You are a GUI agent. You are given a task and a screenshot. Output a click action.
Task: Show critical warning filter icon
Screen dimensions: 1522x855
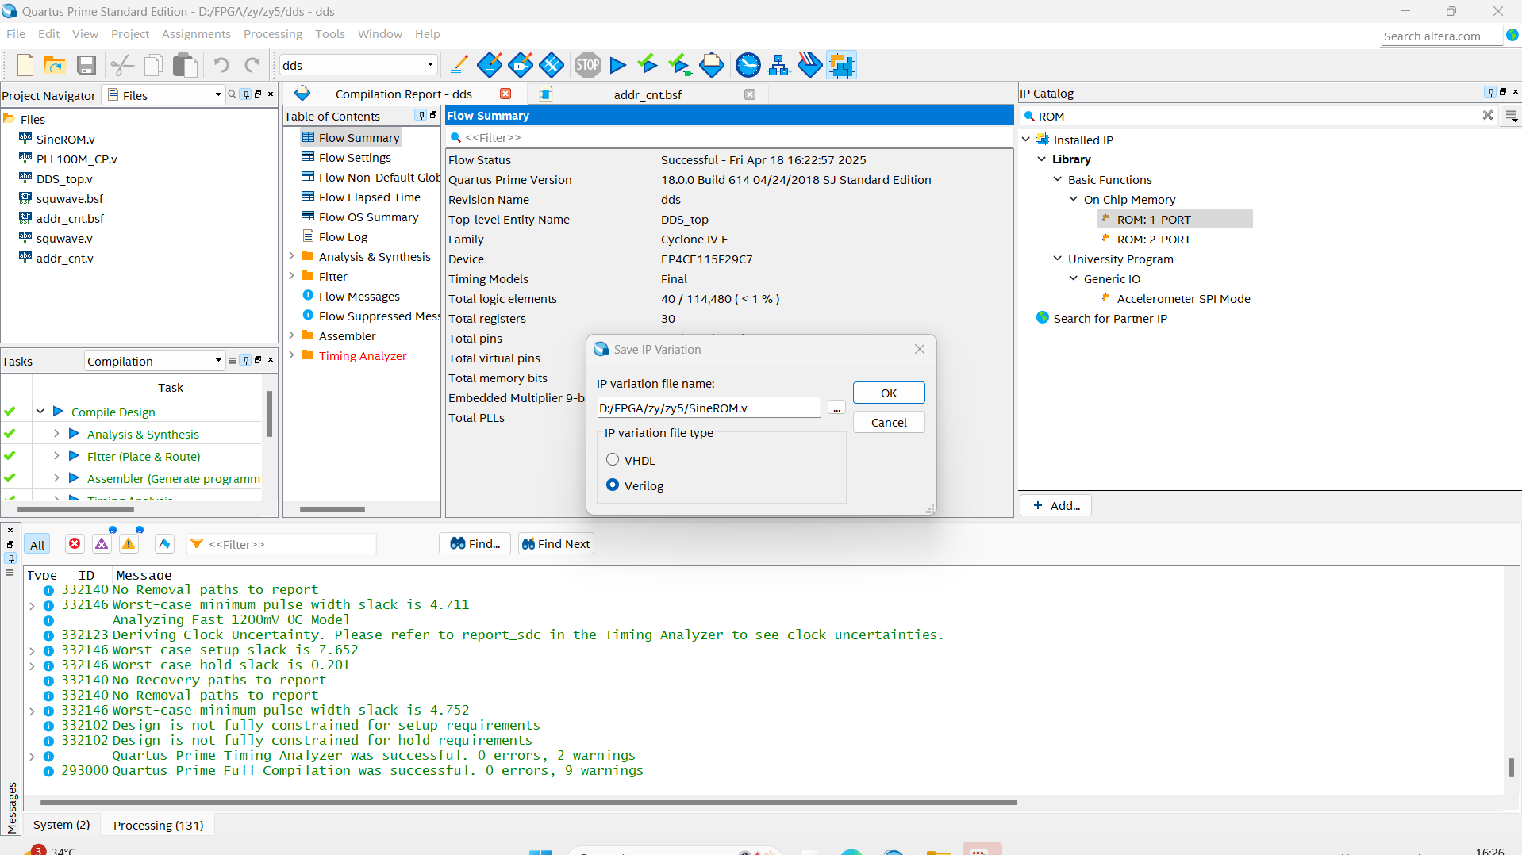[x=102, y=544]
